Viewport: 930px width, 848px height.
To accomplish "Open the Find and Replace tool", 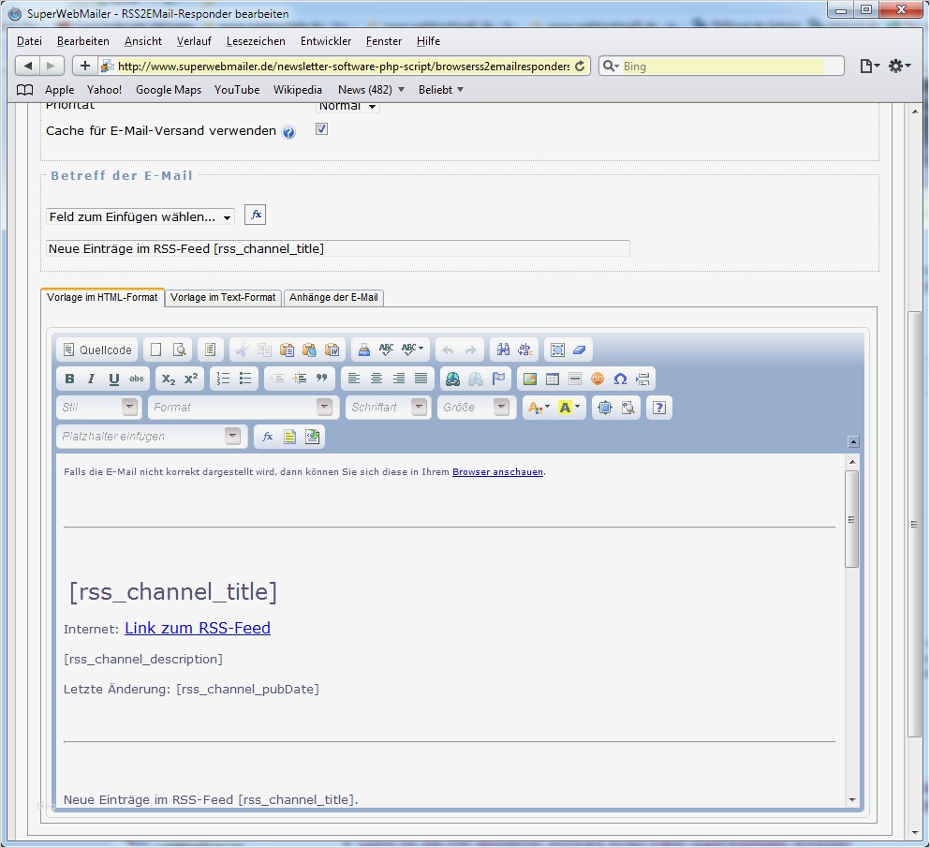I will coord(524,350).
